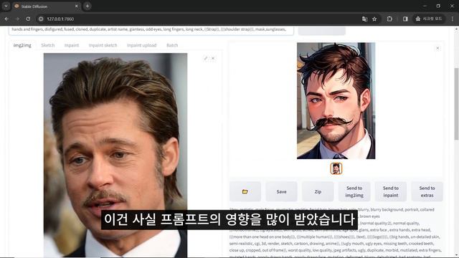View site information icon in address bar
This screenshot has height=258, width=459.
[41, 19]
